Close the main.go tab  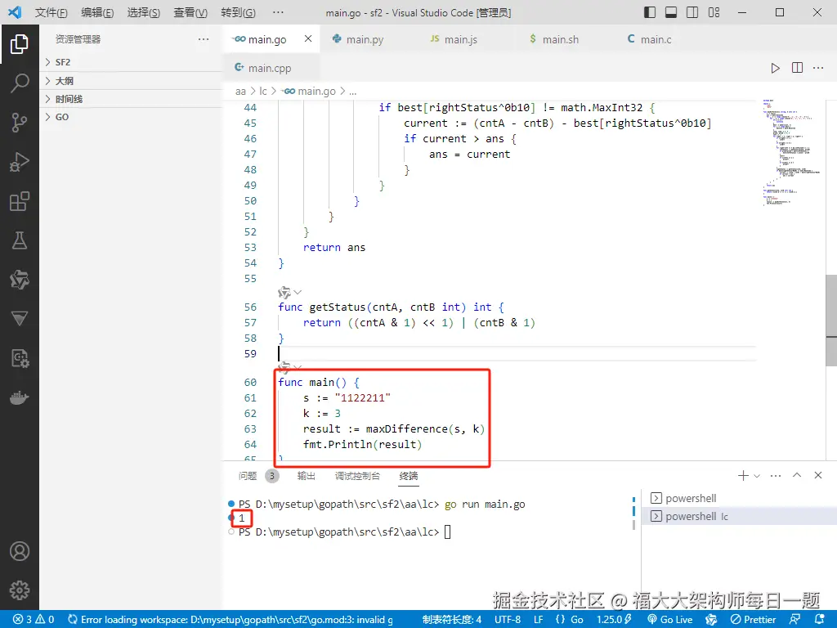click(308, 39)
